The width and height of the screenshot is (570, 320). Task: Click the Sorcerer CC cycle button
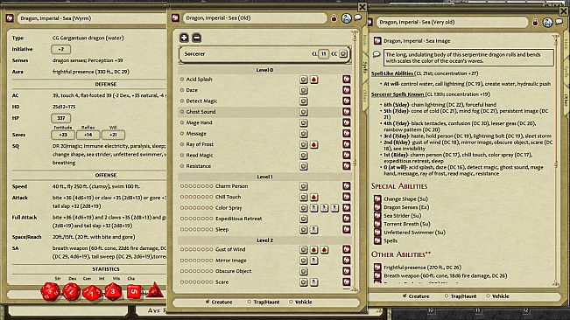[x=343, y=53]
